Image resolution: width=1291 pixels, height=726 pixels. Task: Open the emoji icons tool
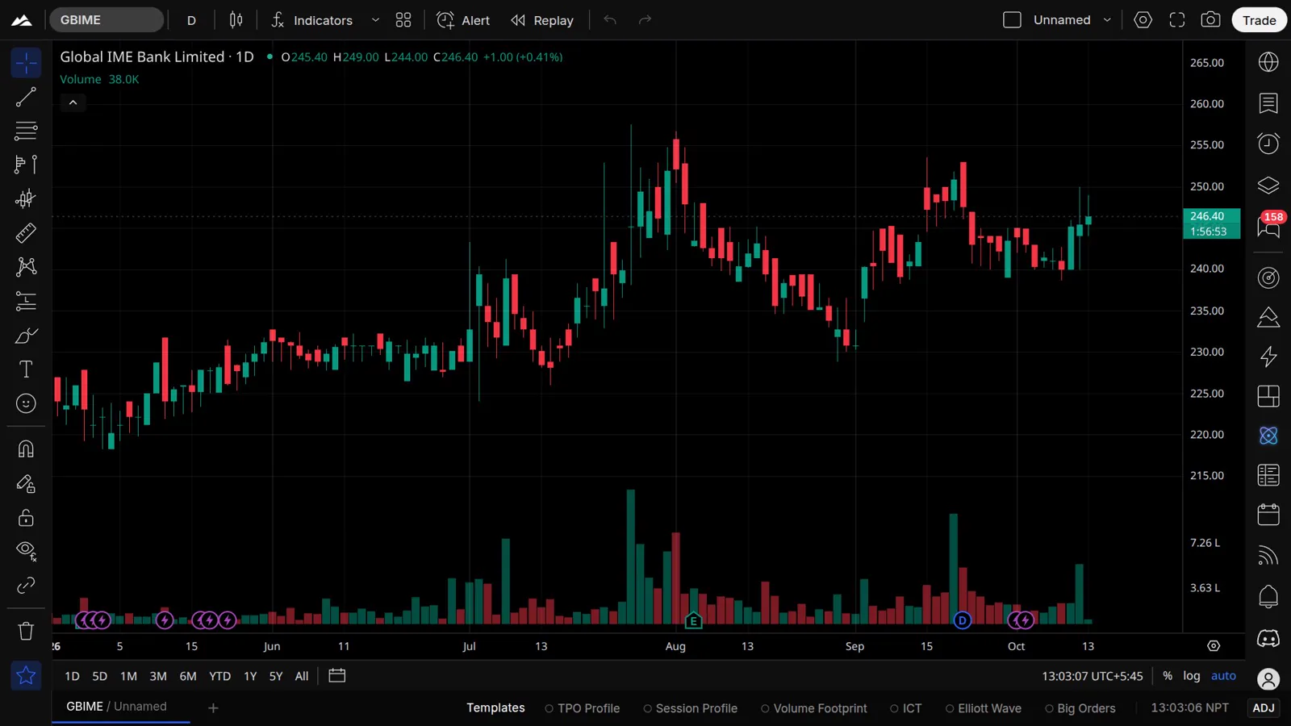pos(26,403)
